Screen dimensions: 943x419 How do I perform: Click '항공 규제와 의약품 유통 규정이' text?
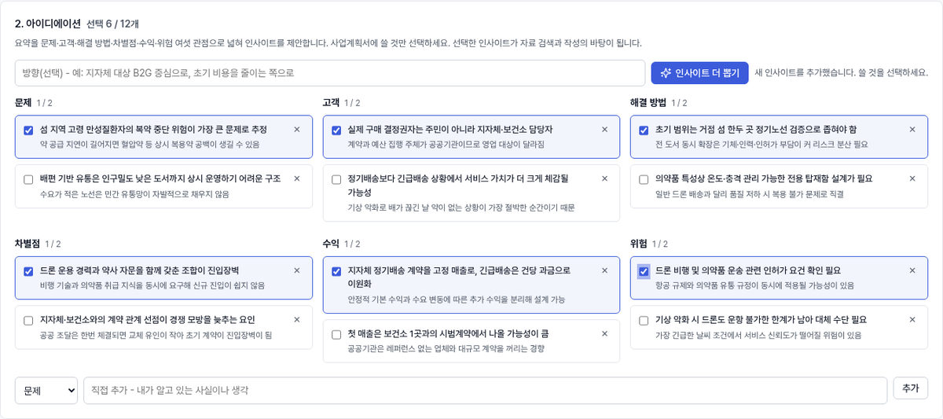pyautogui.click(x=754, y=285)
